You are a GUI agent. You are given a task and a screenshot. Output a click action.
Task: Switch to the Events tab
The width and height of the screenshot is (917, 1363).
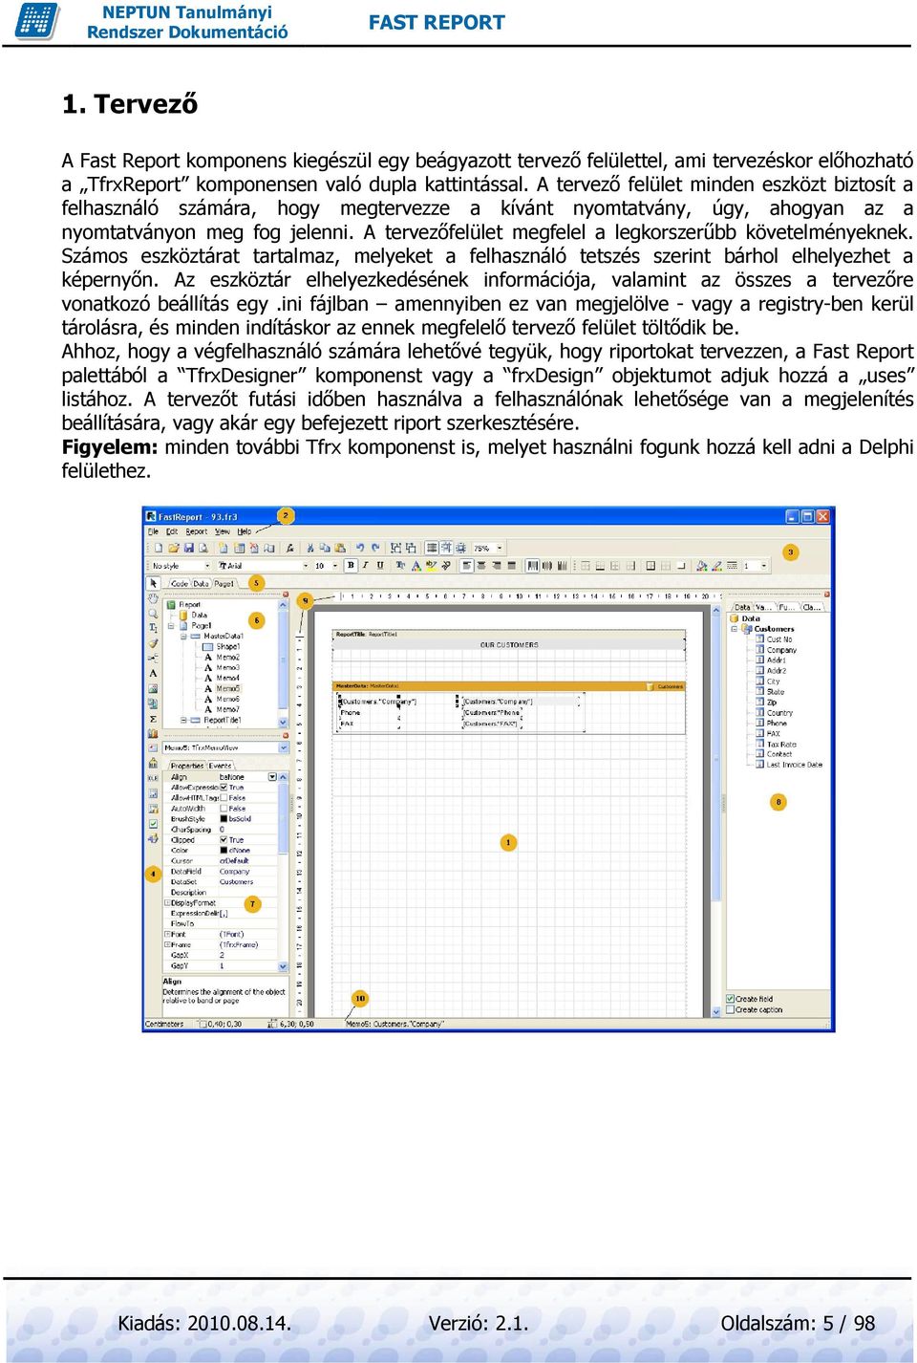point(221,766)
